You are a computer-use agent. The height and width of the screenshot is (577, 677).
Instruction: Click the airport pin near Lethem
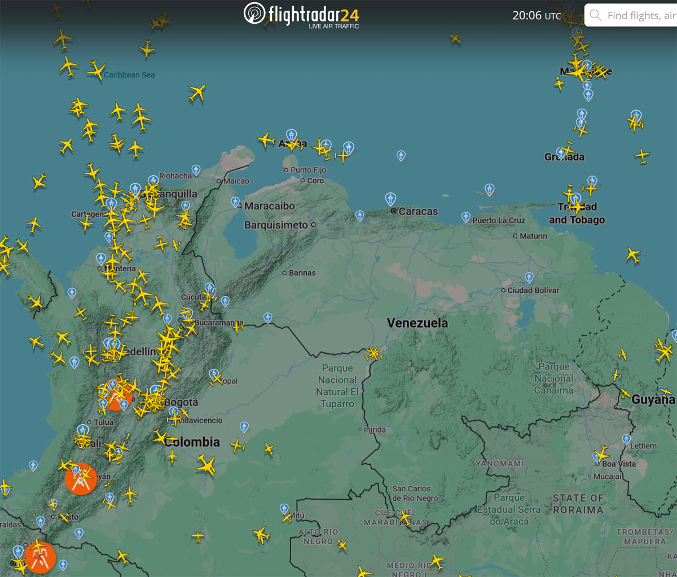[626, 439]
